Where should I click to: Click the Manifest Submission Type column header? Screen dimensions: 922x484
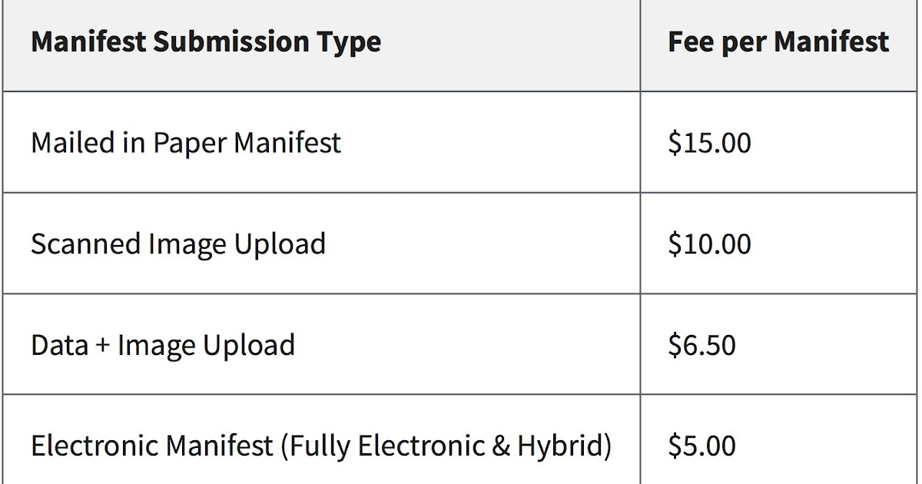point(206,41)
